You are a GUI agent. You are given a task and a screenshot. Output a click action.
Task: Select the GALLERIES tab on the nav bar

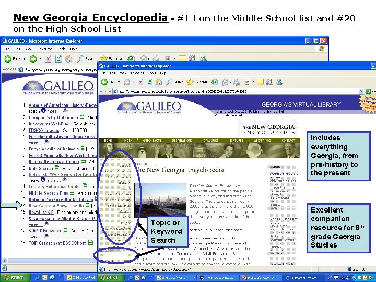tap(210, 140)
